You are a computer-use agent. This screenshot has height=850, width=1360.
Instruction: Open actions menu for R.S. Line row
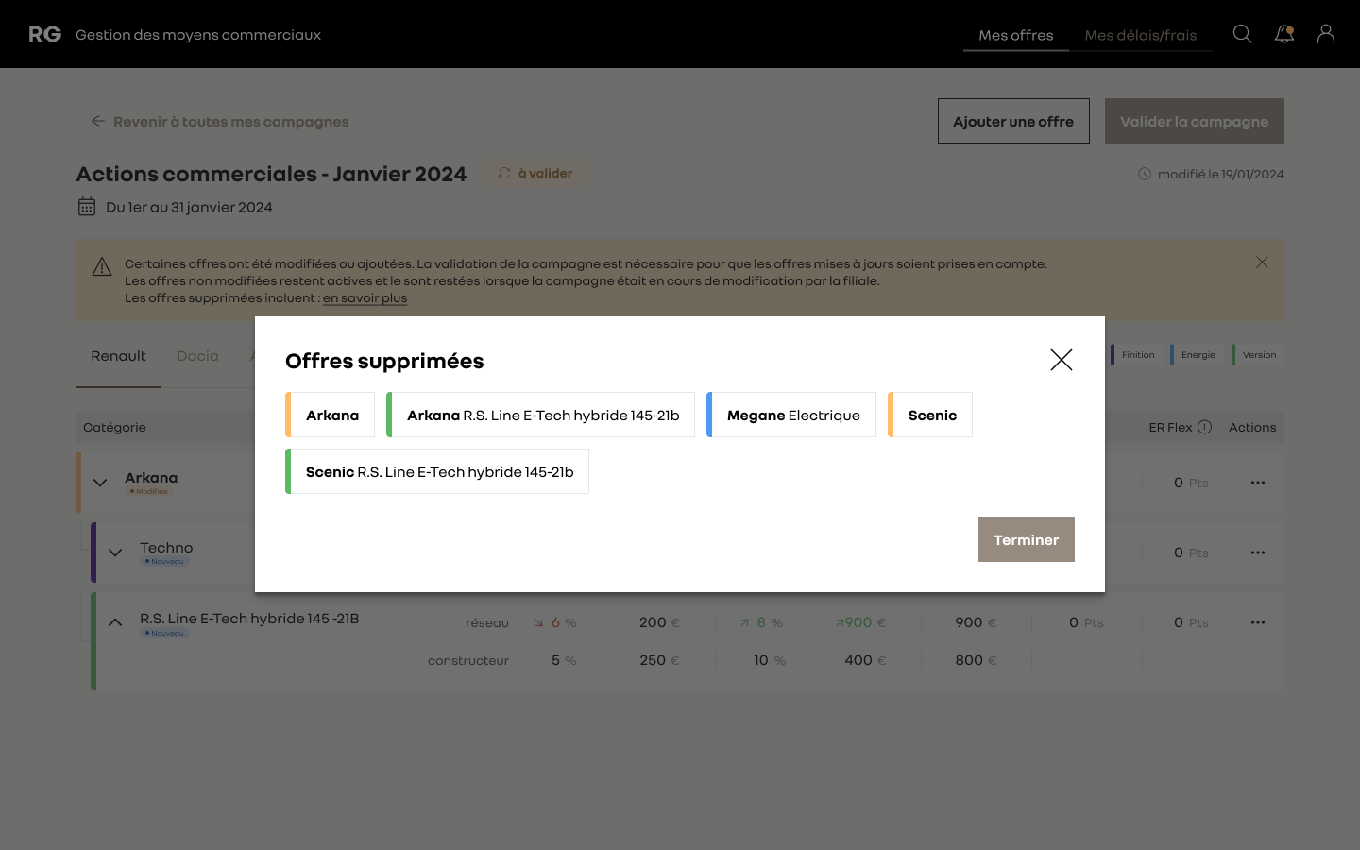1258,622
